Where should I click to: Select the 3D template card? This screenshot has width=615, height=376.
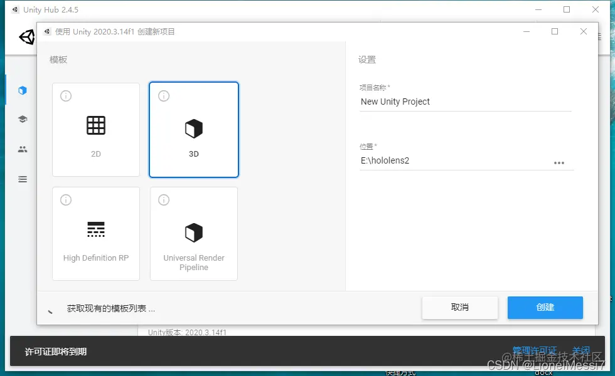tap(194, 130)
